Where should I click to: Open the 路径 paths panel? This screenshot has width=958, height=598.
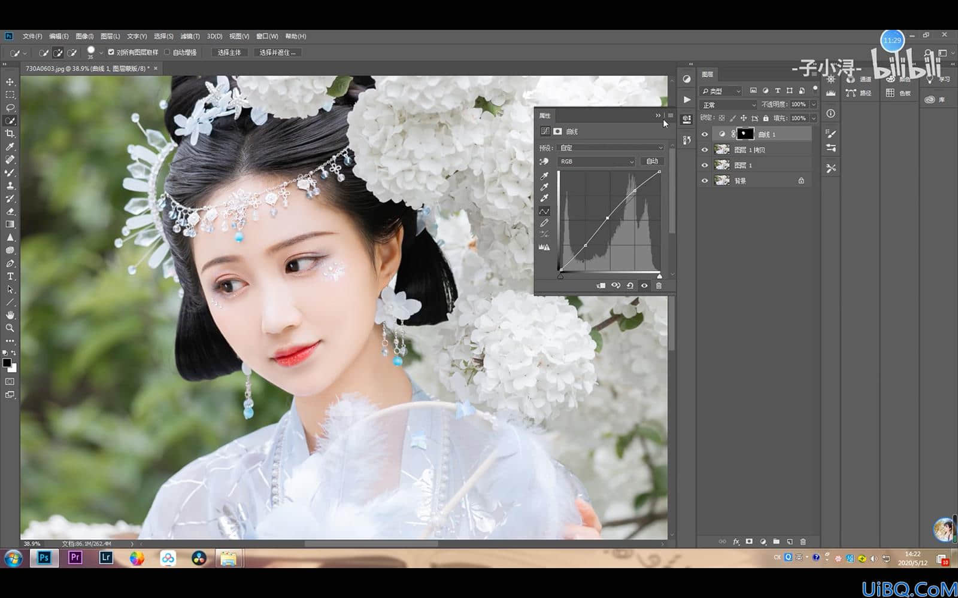click(859, 93)
